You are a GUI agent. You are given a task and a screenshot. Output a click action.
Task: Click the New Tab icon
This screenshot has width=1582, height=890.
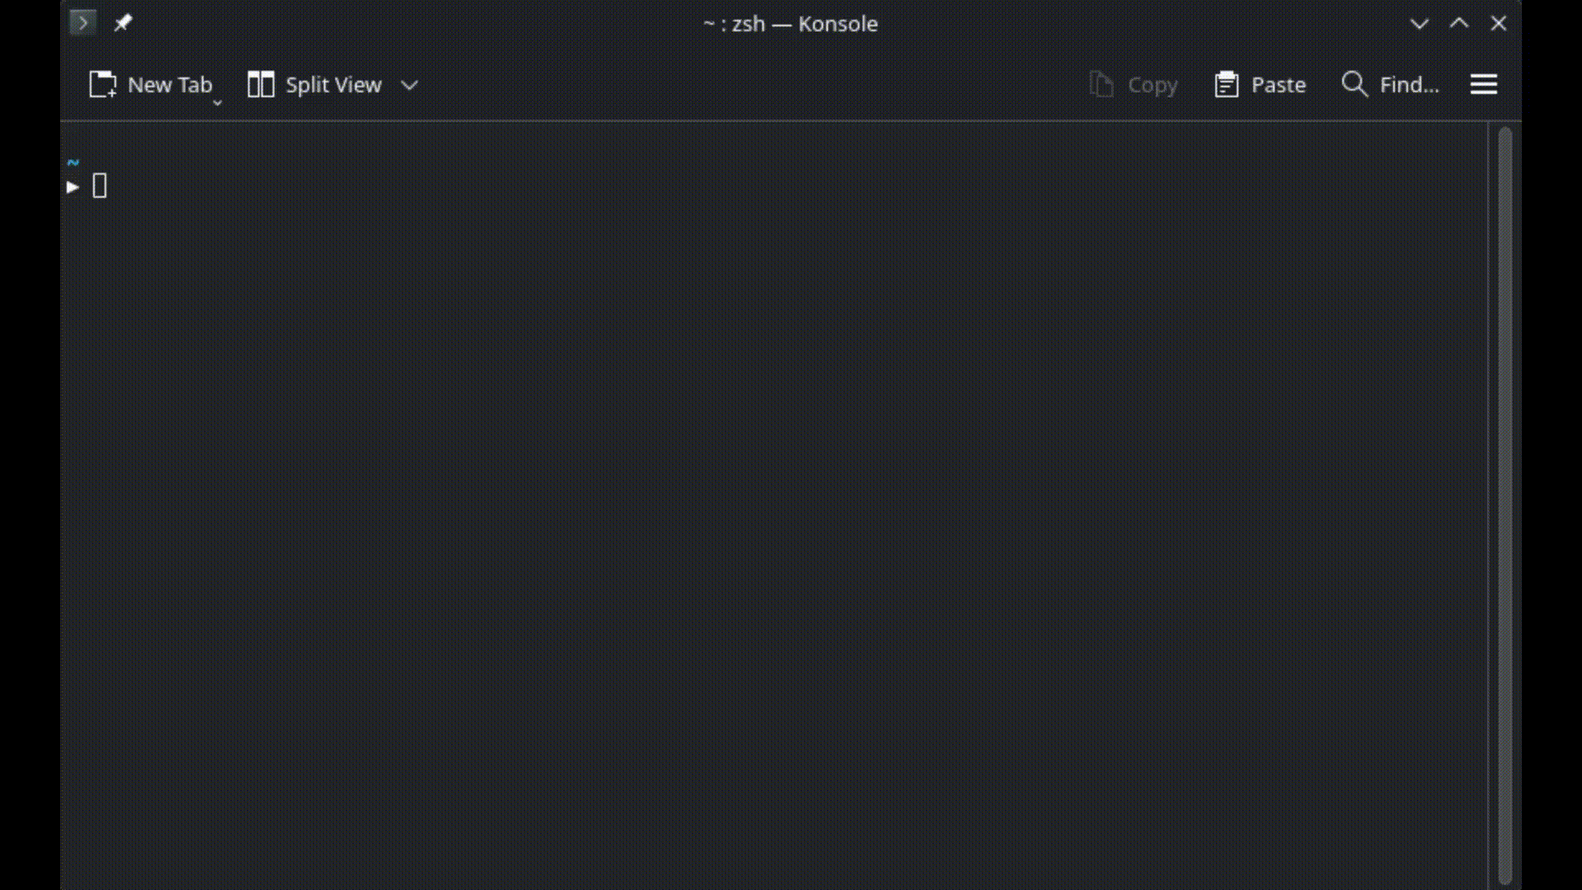(103, 84)
